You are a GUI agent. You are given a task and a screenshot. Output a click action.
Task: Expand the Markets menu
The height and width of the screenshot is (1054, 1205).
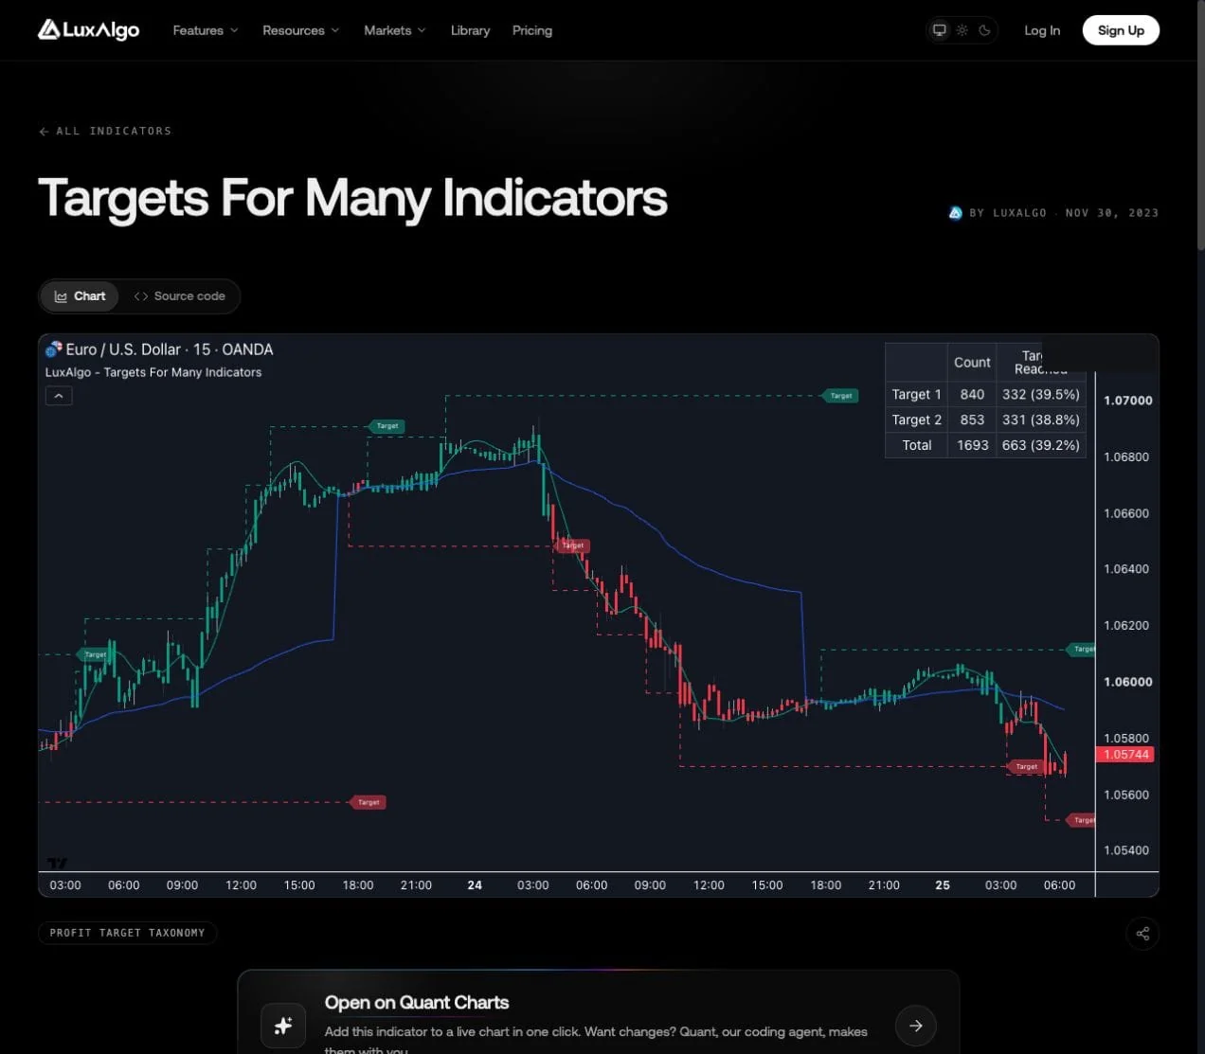[x=395, y=30]
